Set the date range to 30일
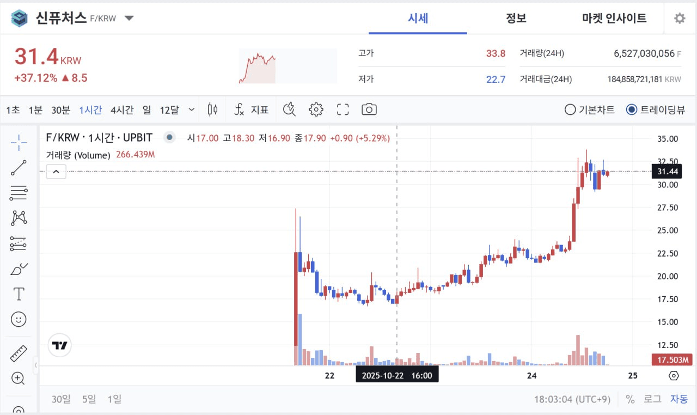 (61, 399)
